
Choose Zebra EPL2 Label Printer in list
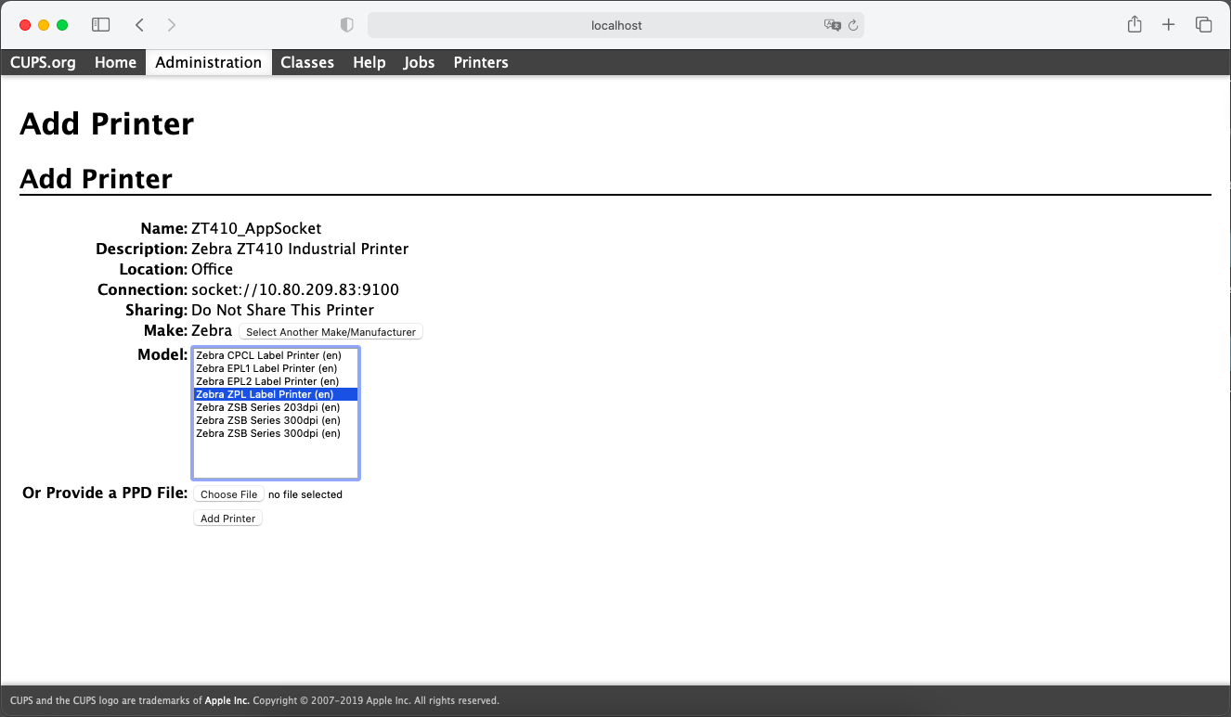click(267, 381)
